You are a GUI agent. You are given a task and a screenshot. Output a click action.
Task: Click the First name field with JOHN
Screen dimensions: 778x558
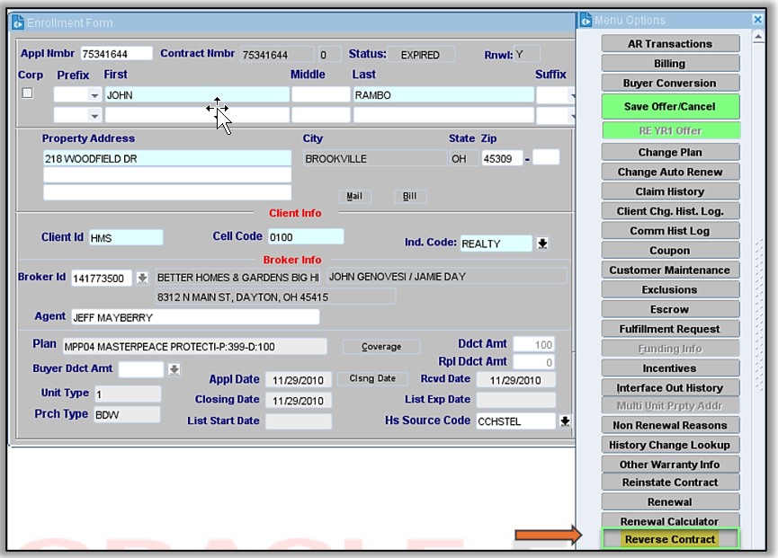(x=197, y=94)
